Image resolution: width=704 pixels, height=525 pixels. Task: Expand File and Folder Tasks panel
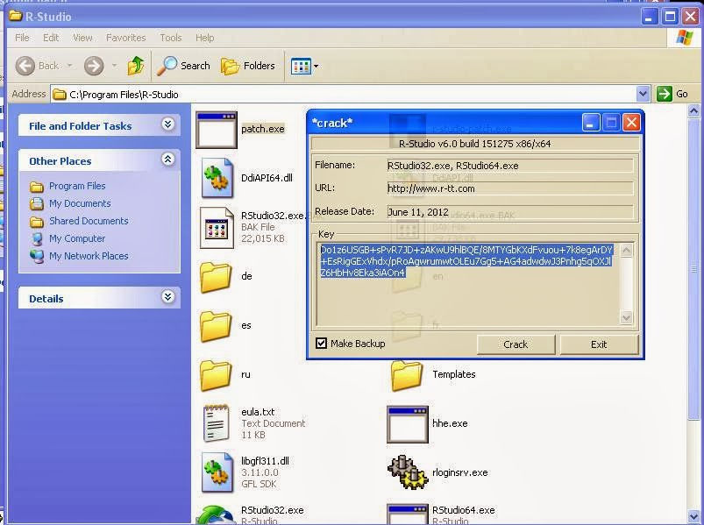tap(168, 124)
